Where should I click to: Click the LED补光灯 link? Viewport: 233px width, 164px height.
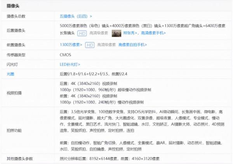tap(70, 64)
